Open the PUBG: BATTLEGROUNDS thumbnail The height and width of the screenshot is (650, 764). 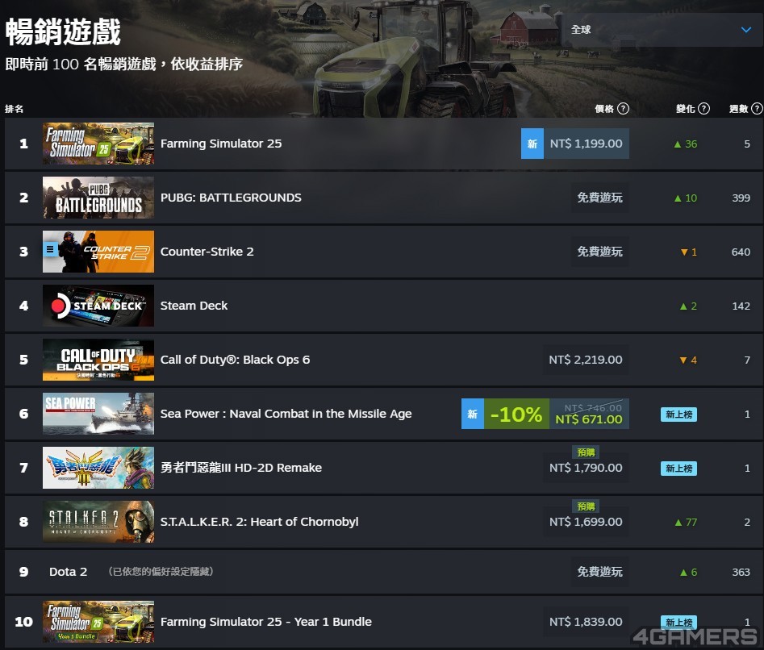[98, 198]
